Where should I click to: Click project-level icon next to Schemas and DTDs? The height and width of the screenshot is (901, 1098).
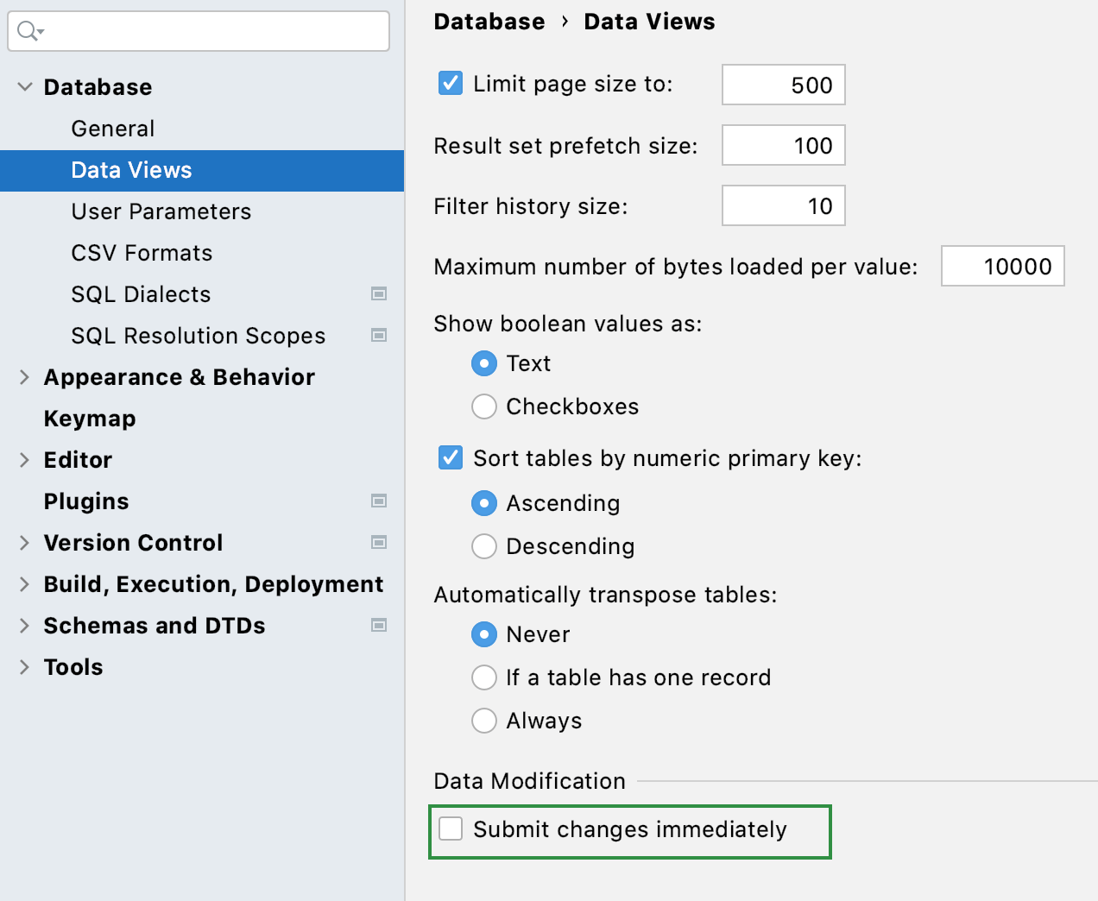(x=378, y=626)
